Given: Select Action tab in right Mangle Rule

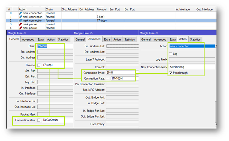Looking at the screenshot, I should click(183, 39).
